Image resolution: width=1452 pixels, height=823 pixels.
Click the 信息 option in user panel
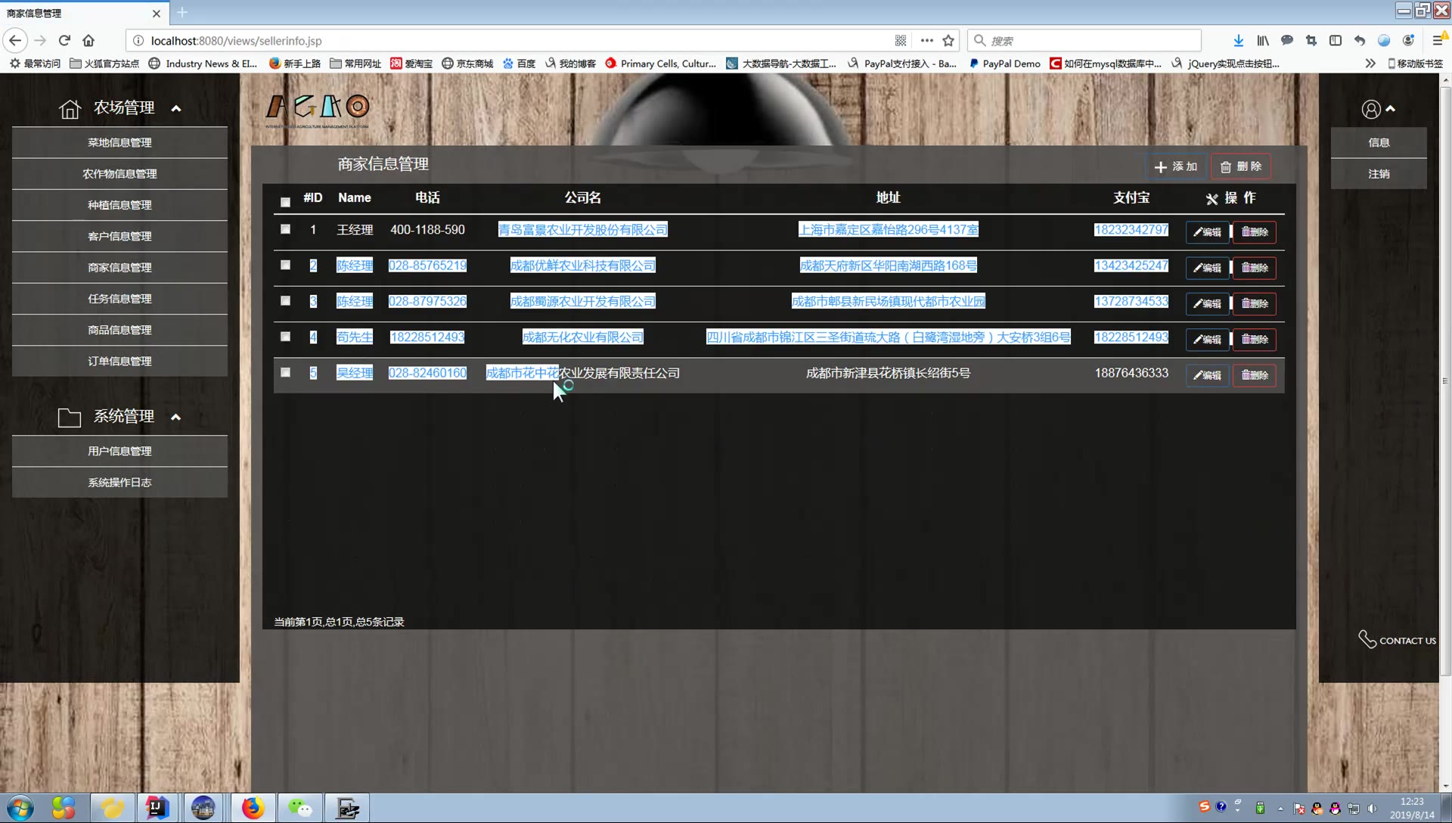[1379, 142]
